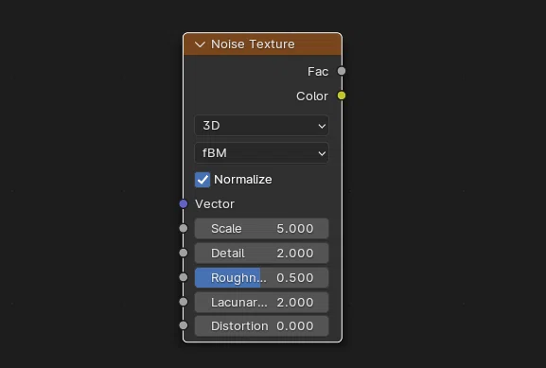The height and width of the screenshot is (368, 546).
Task: Click the Lacunarity input socket
Action: [x=184, y=302]
